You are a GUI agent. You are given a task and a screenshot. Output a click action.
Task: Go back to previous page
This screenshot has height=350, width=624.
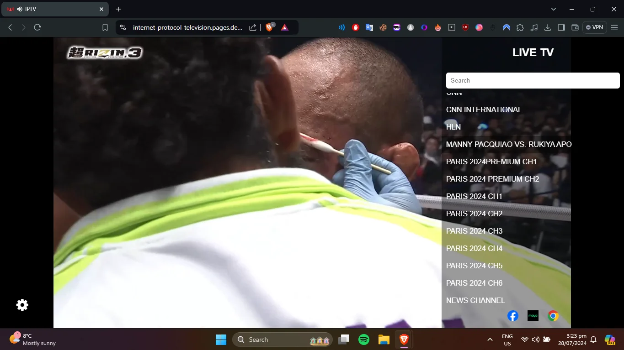(x=10, y=27)
